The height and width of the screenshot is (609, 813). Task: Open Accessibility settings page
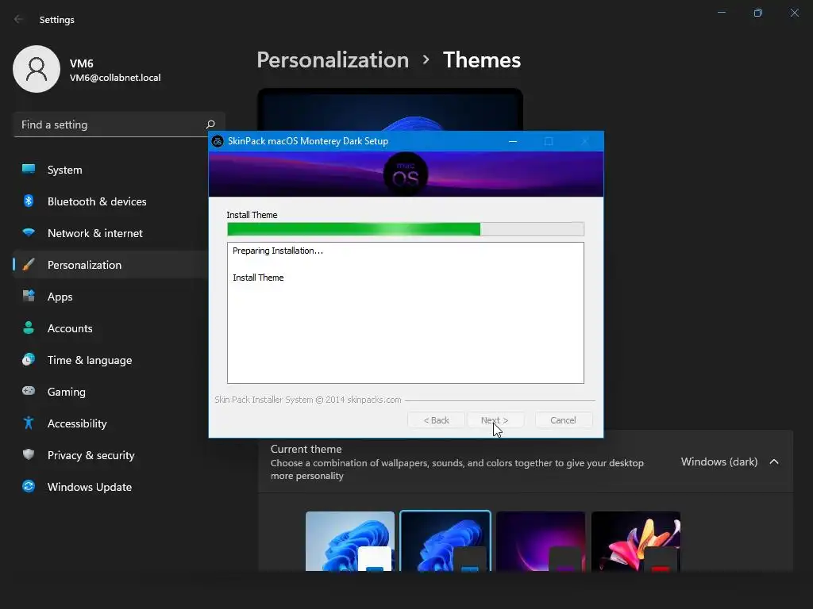point(111,423)
